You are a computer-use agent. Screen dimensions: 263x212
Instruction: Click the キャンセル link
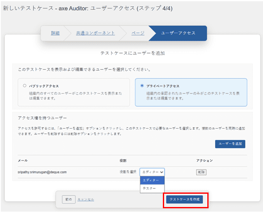click(86, 200)
